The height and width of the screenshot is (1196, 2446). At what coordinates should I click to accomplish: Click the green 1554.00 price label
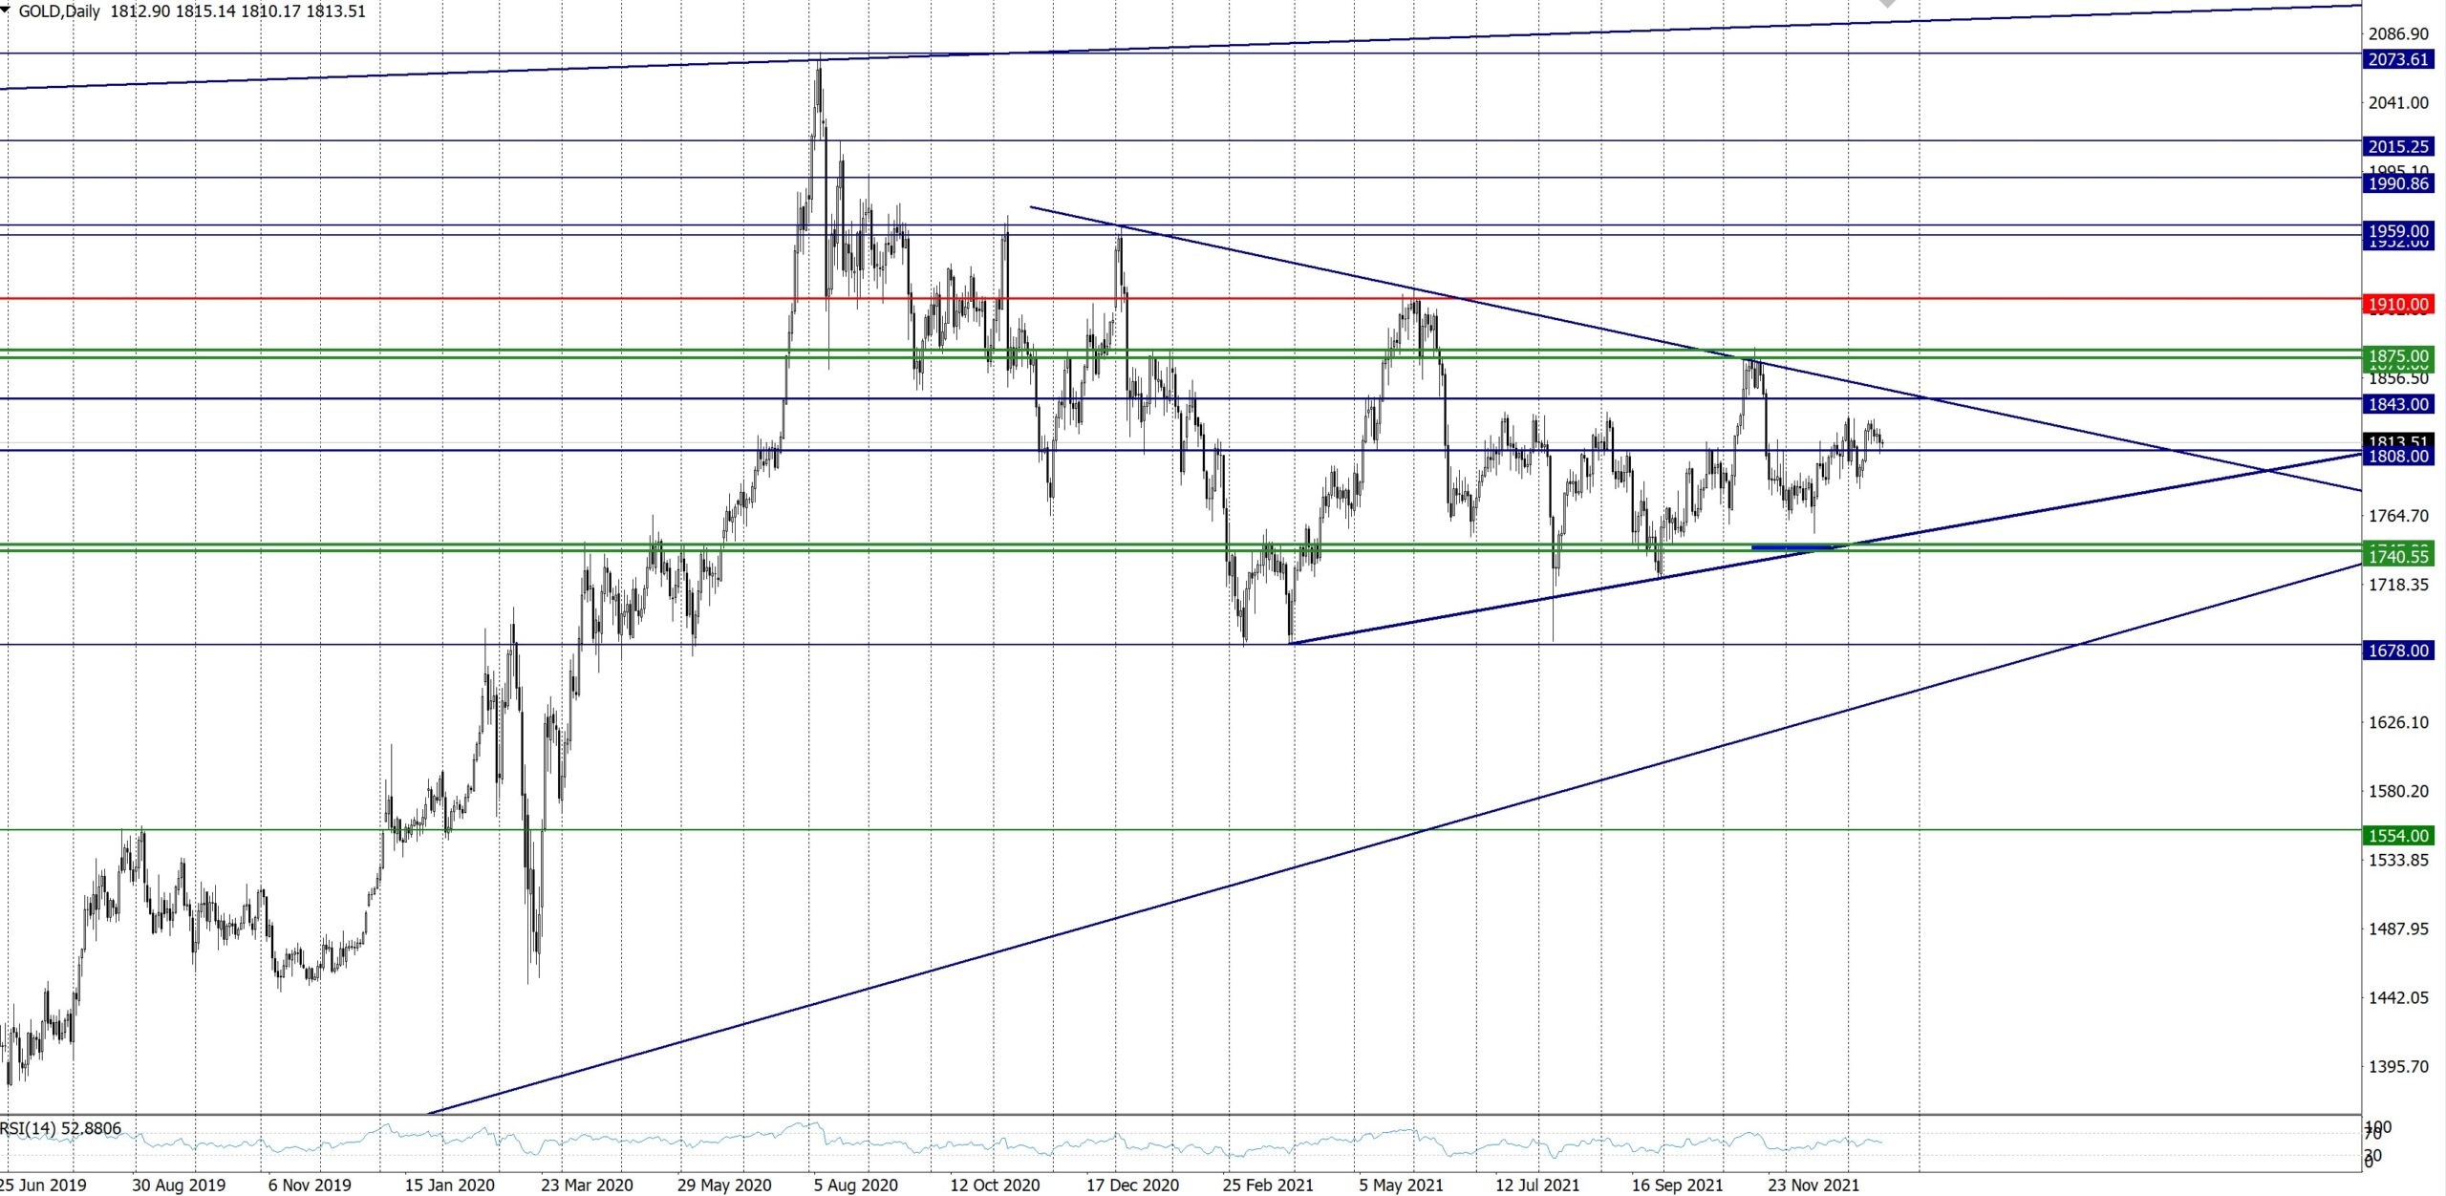2397,836
